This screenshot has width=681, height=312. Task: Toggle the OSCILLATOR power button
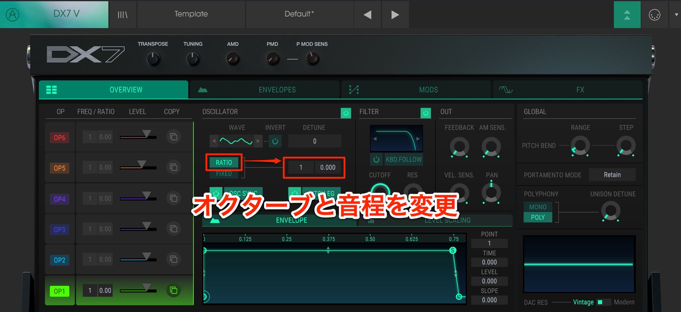click(x=346, y=113)
